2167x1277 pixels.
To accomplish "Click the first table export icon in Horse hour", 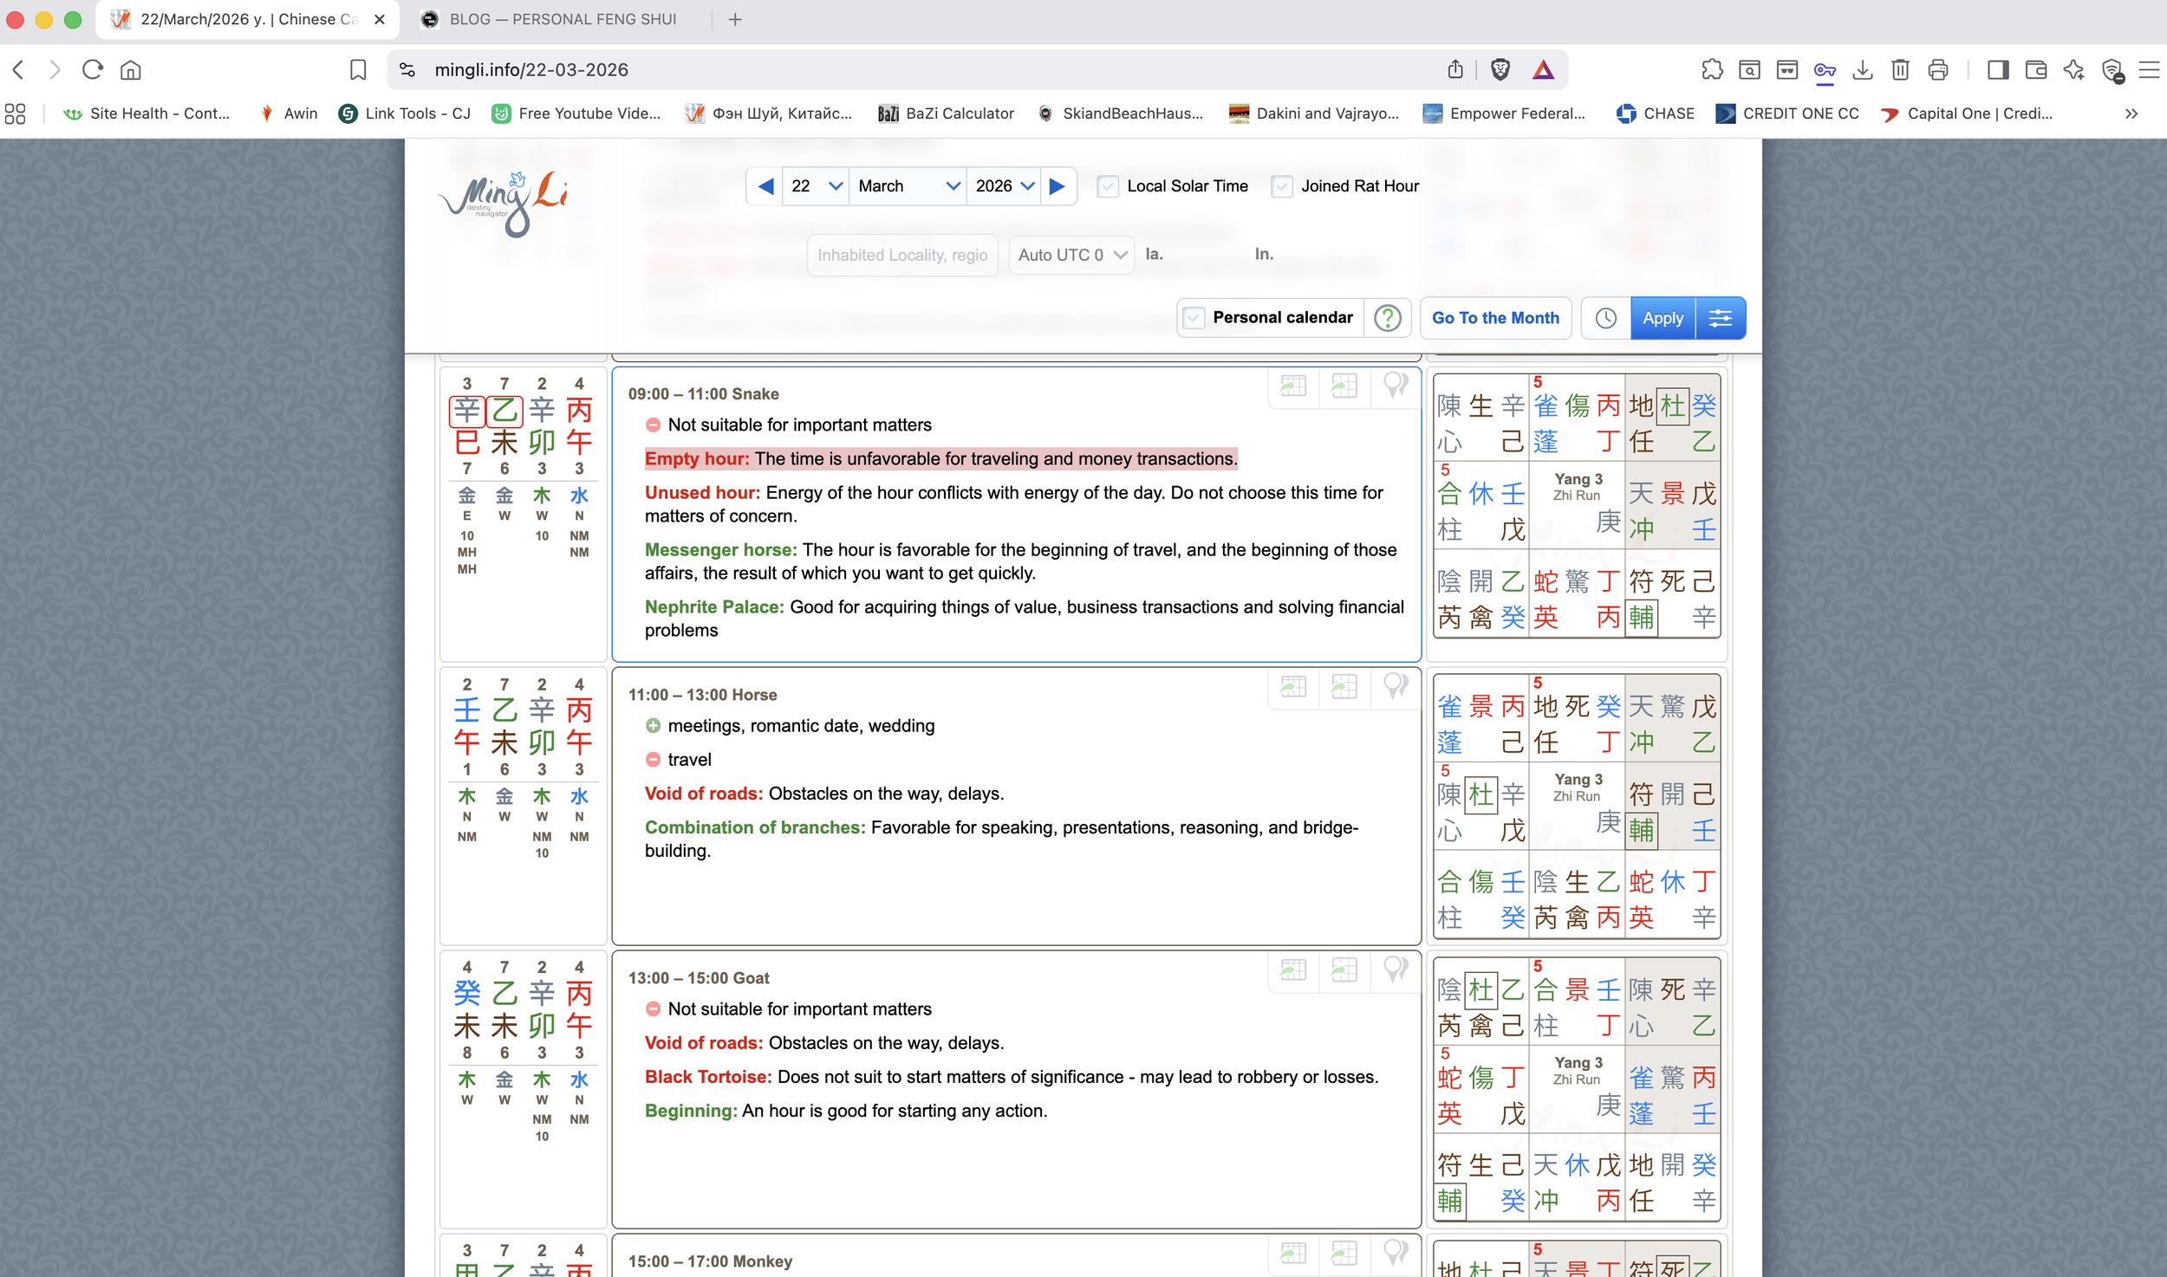I will [x=1293, y=687].
